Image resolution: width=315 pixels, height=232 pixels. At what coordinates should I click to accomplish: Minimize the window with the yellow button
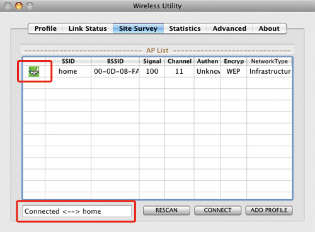[x=19, y=6]
